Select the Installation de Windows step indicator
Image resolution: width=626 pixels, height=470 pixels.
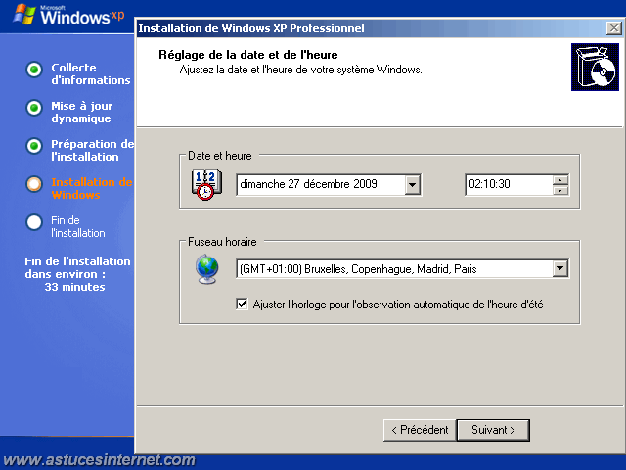(x=34, y=184)
